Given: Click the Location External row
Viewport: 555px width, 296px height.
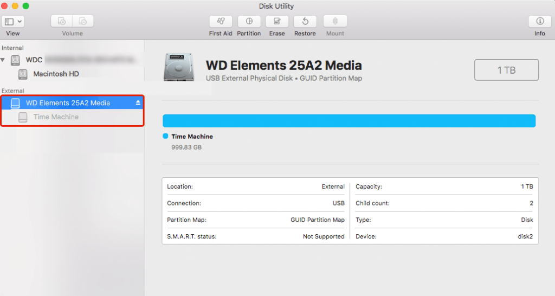Looking at the screenshot, I should pyautogui.click(x=256, y=186).
